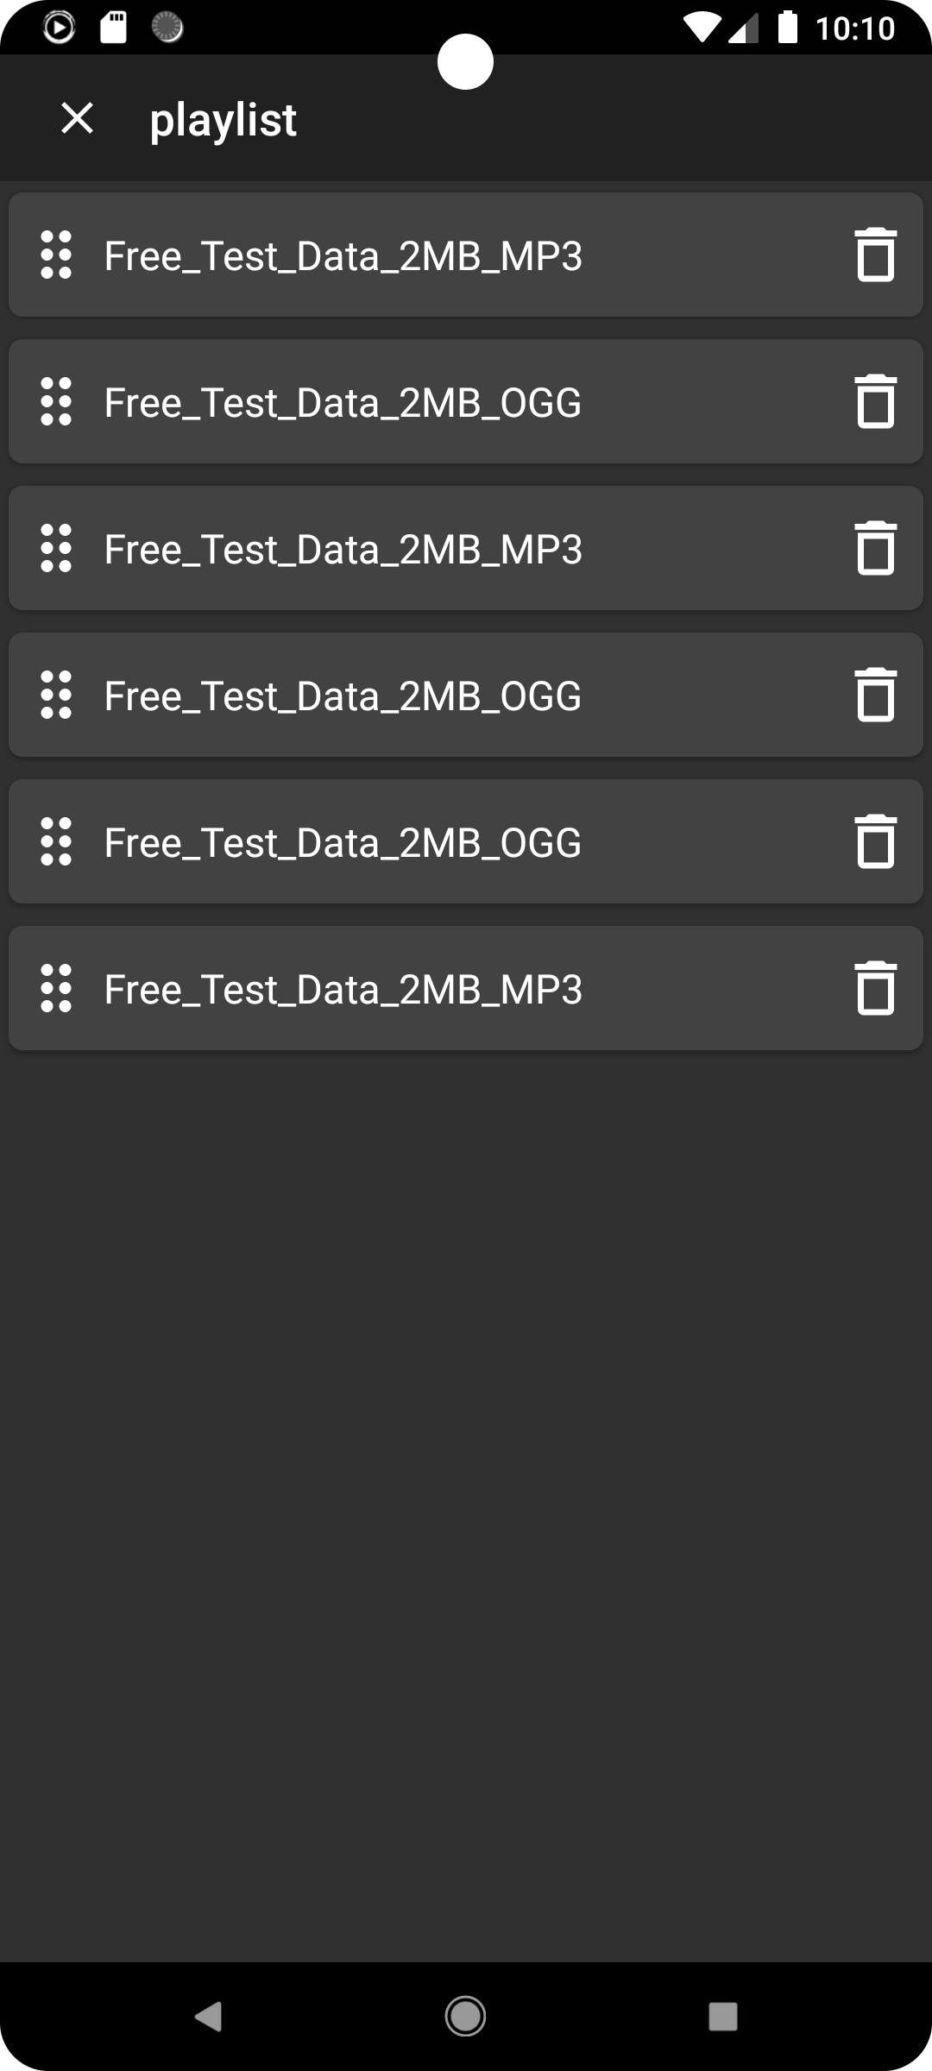Open the recent apps overview

click(x=722, y=2017)
